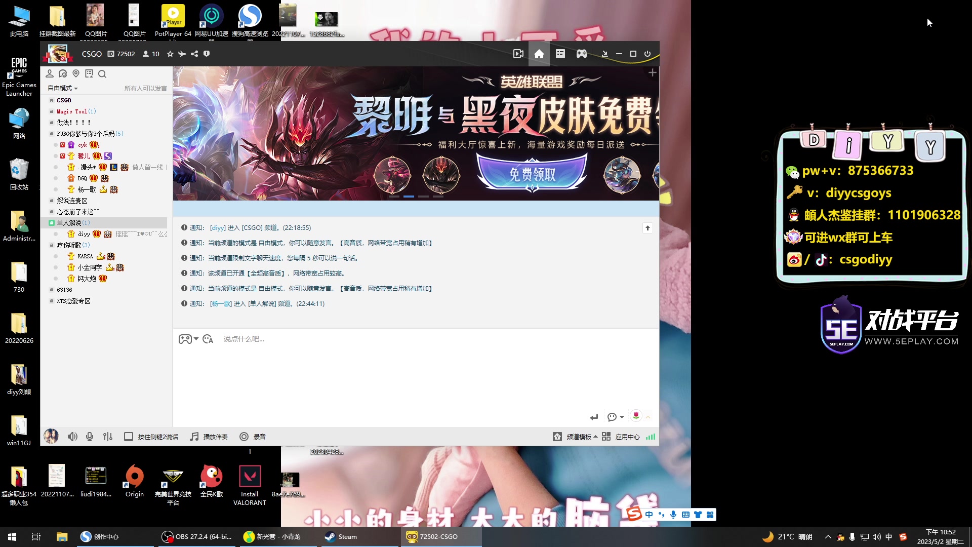Open the XTS恋爱专区 sub-channel
This screenshot has width=972, height=547.
point(73,301)
